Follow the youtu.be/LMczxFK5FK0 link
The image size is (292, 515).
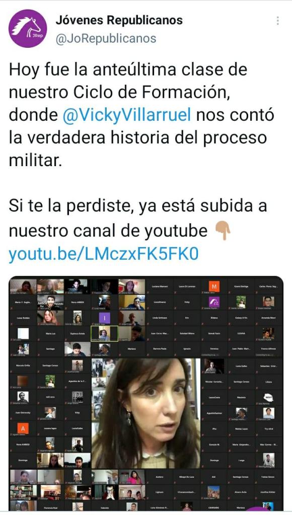104,254
